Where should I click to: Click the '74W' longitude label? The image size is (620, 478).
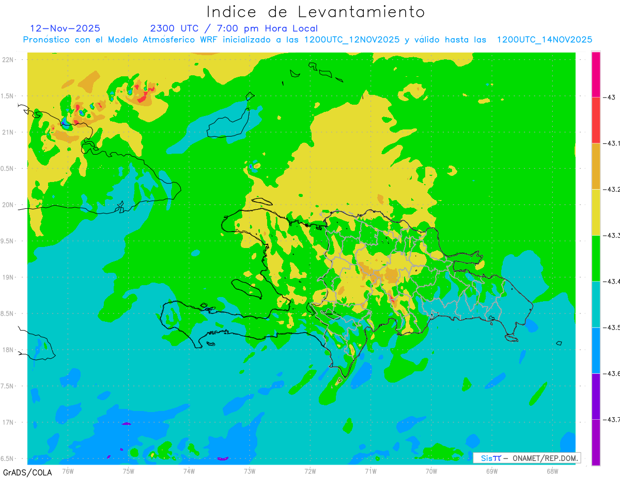189,471
